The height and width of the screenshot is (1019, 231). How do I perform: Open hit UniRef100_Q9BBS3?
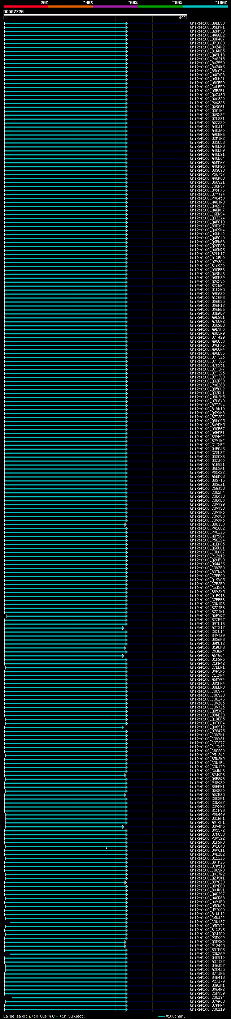click(207, 23)
